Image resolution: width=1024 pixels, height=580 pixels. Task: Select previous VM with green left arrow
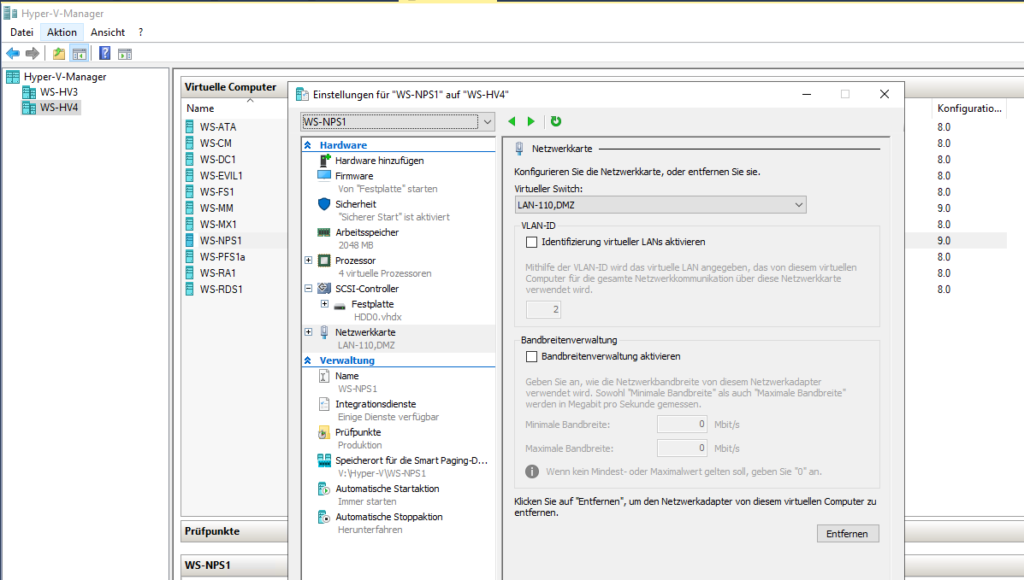[x=512, y=121]
